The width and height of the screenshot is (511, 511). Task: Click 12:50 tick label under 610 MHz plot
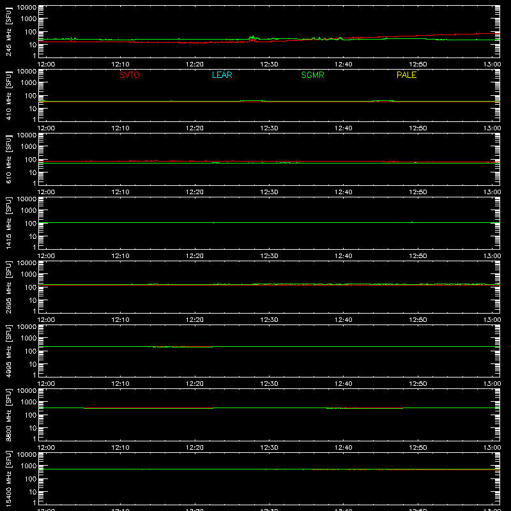pos(418,192)
